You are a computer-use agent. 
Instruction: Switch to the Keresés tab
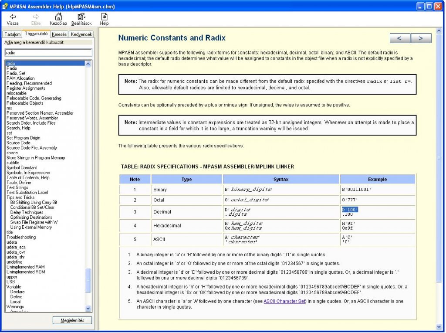(59, 34)
